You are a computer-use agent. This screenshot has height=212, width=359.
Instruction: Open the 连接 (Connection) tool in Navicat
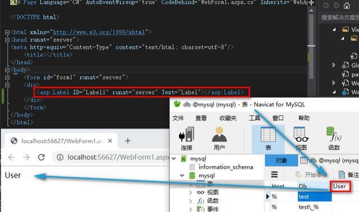coord(186,139)
